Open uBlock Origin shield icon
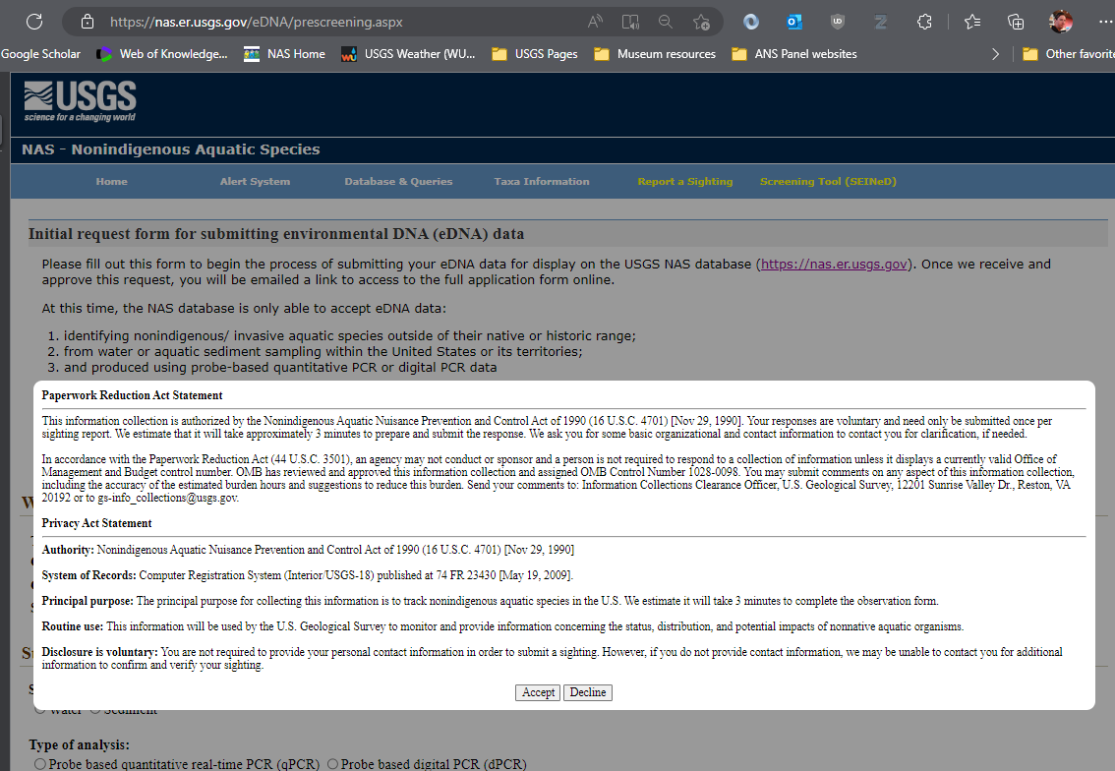 [838, 22]
